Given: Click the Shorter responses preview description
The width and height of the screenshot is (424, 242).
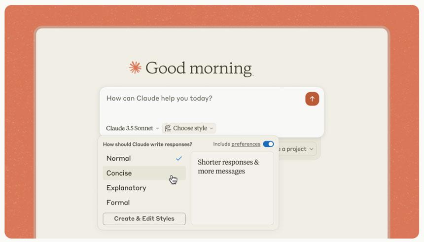Looking at the screenshot, I should [228, 167].
